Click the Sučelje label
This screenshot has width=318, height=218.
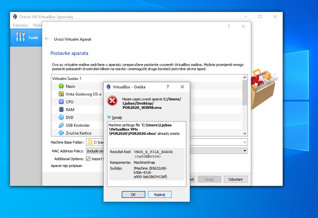tap(116, 168)
